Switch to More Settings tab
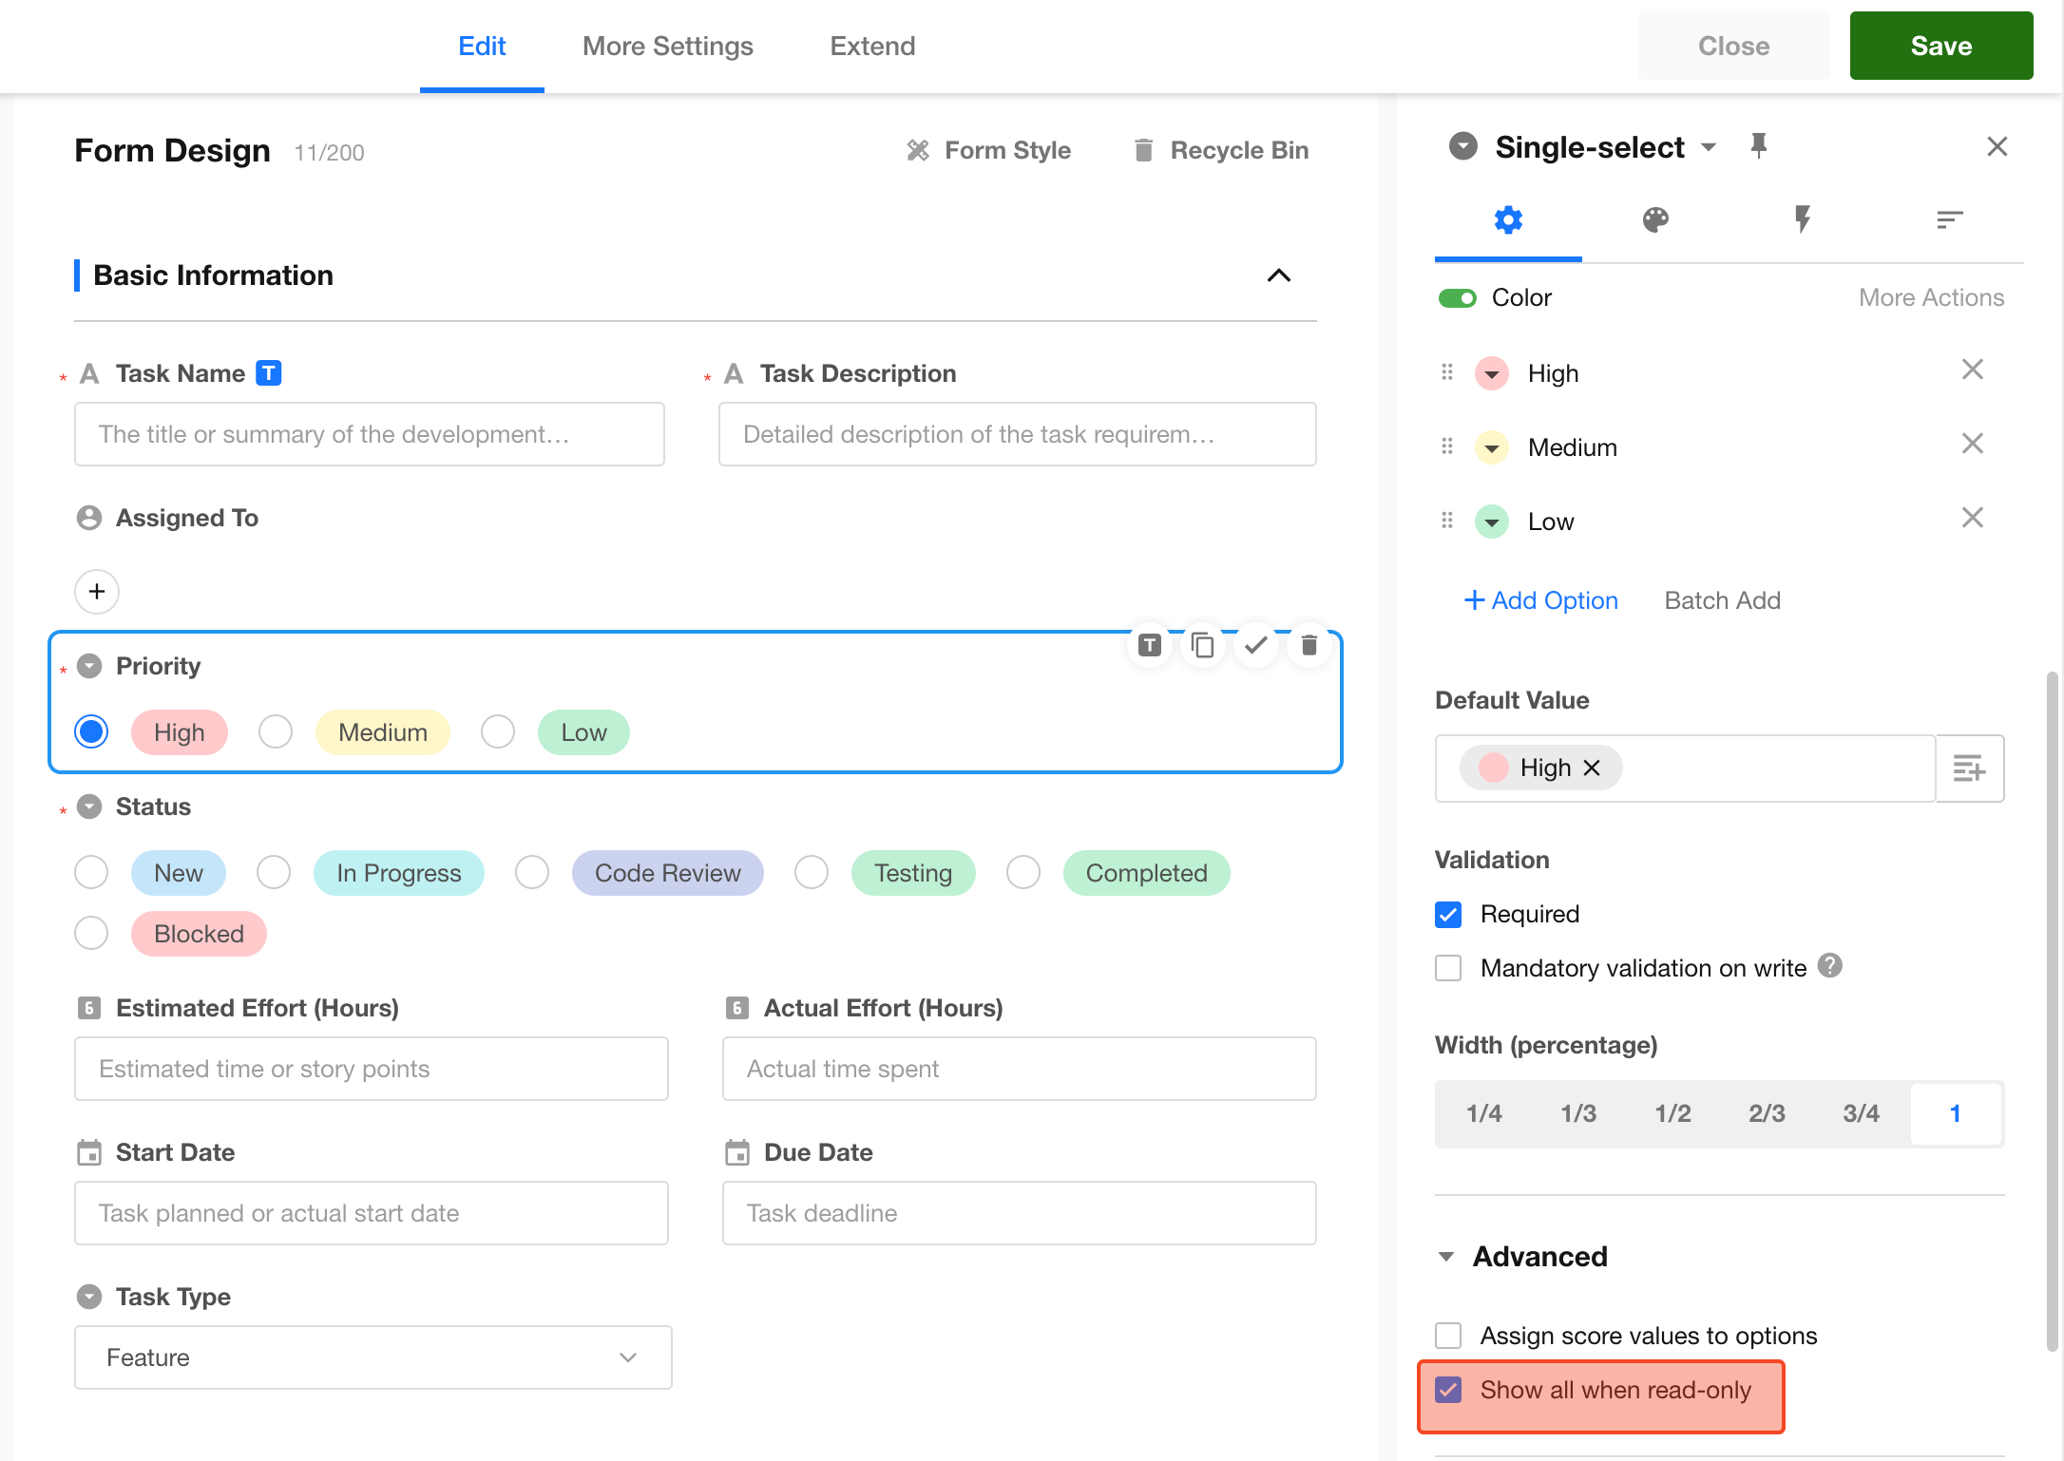Viewport: 2064px width, 1461px height. pyautogui.click(x=667, y=46)
